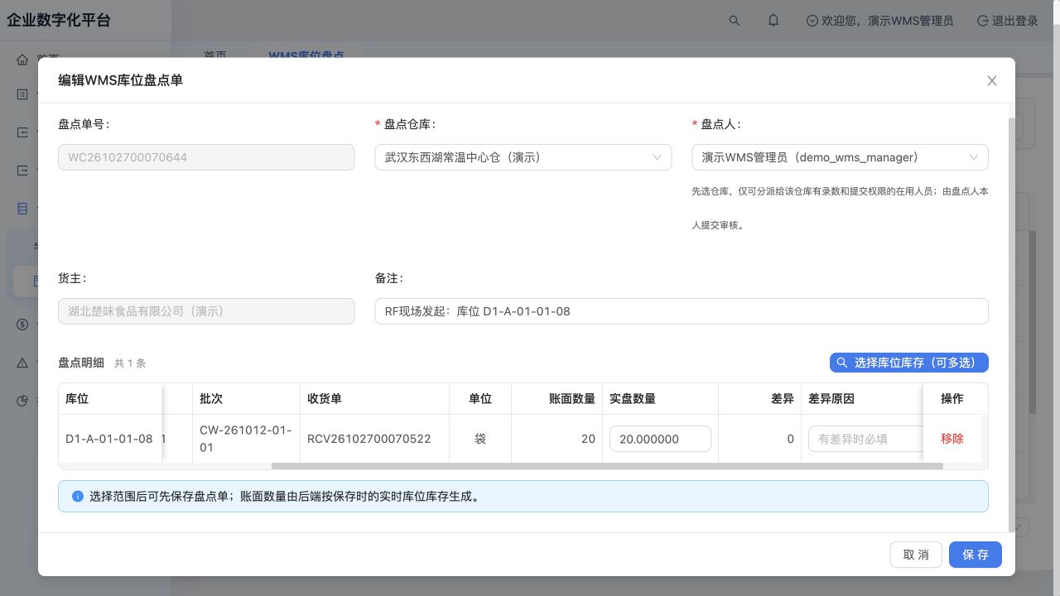
Task: Open the 欢迎您 user menu in the header
Action: 879,21
